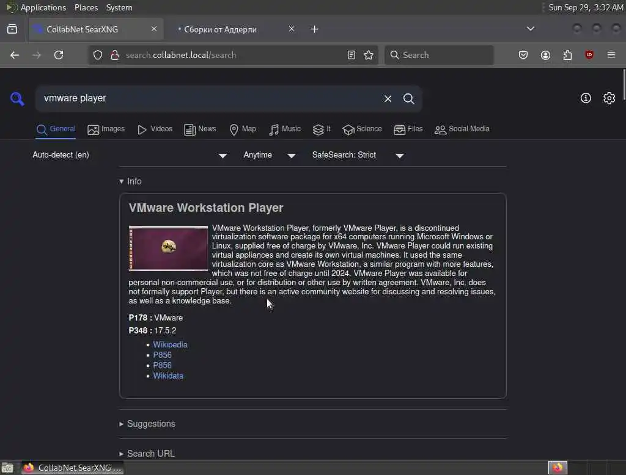Open the SearXNG about info icon

click(x=586, y=98)
